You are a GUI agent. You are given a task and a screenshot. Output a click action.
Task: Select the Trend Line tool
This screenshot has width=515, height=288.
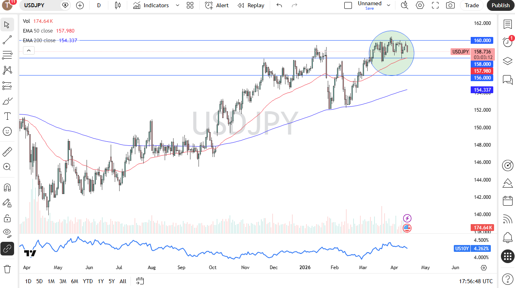click(7, 40)
